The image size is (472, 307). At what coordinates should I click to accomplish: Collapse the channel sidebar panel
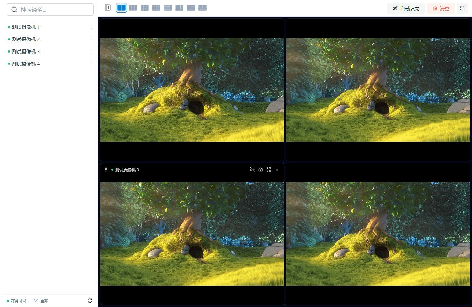(x=108, y=8)
